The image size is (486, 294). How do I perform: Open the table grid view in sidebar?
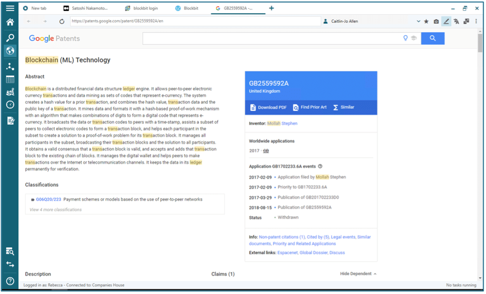10,80
